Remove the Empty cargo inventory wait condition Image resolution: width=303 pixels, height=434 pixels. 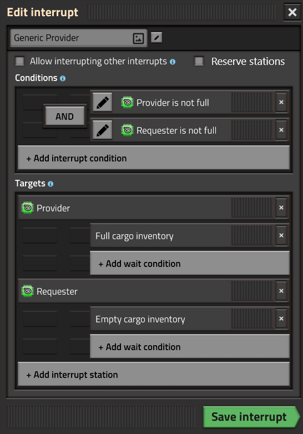281,319
